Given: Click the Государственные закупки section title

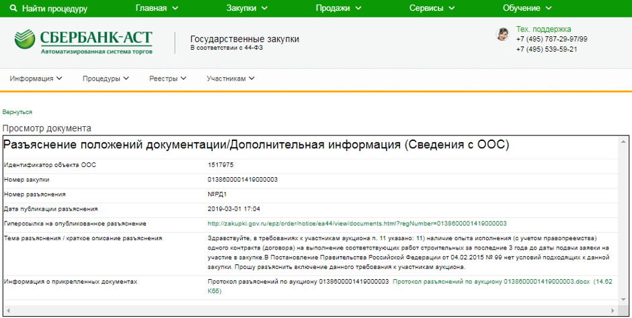Looking at the screenshot, I should pos(245,39).
